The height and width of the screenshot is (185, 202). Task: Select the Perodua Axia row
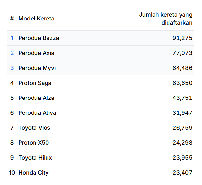coord(36,53)
